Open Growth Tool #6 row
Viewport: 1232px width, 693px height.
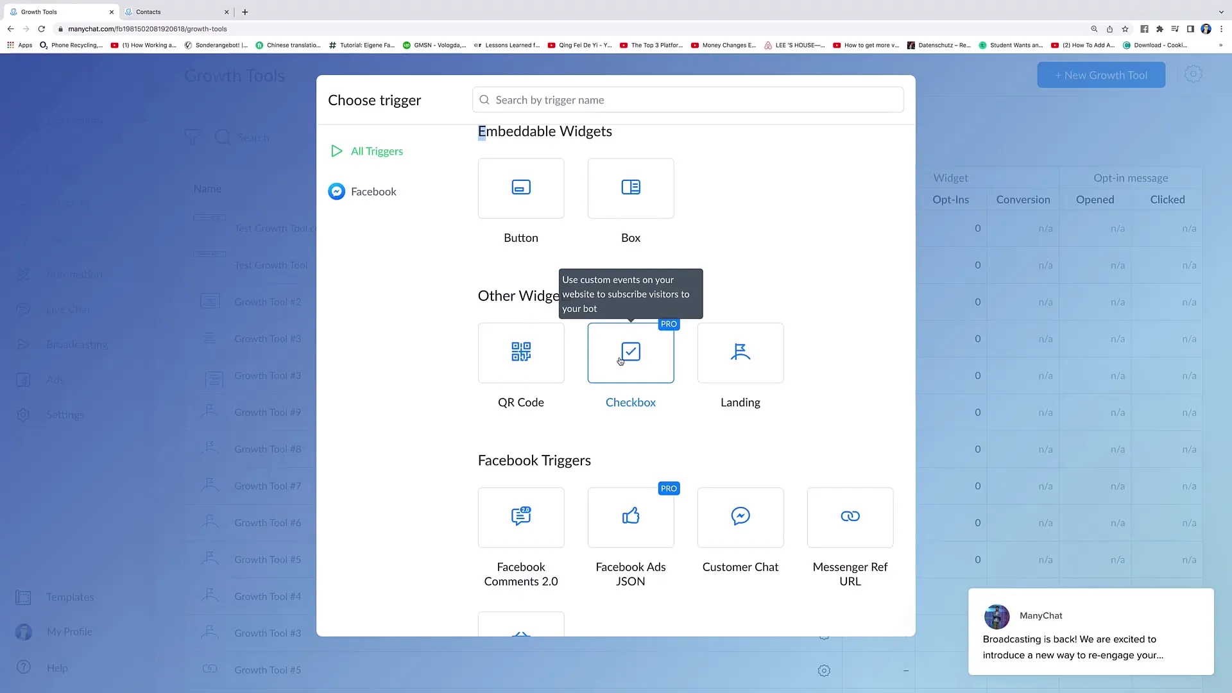[268, 523]
